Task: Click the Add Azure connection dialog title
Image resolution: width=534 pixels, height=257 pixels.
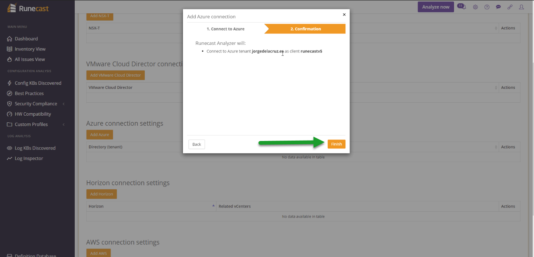Action: [211, 17]
